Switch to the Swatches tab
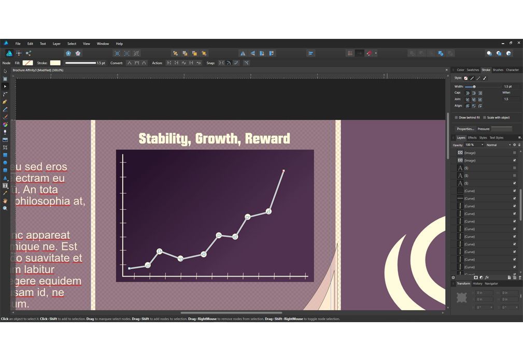This screenshot has height=361, width=523. point(473,70)
